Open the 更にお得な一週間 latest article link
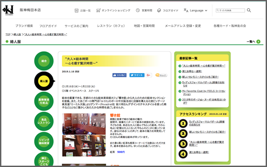The height and width of the screenshot is (167, 267). pos(192,71)
